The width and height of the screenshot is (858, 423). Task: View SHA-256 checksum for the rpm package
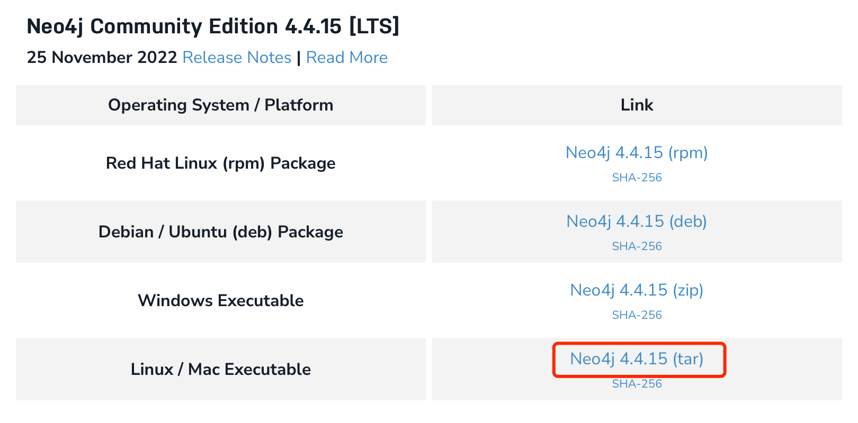coord(636,178)
